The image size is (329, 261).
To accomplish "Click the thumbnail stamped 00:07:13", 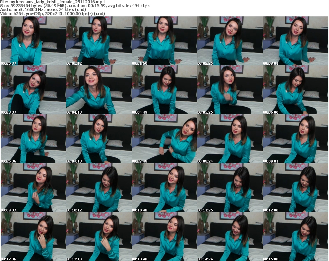I will click(99, 139).
